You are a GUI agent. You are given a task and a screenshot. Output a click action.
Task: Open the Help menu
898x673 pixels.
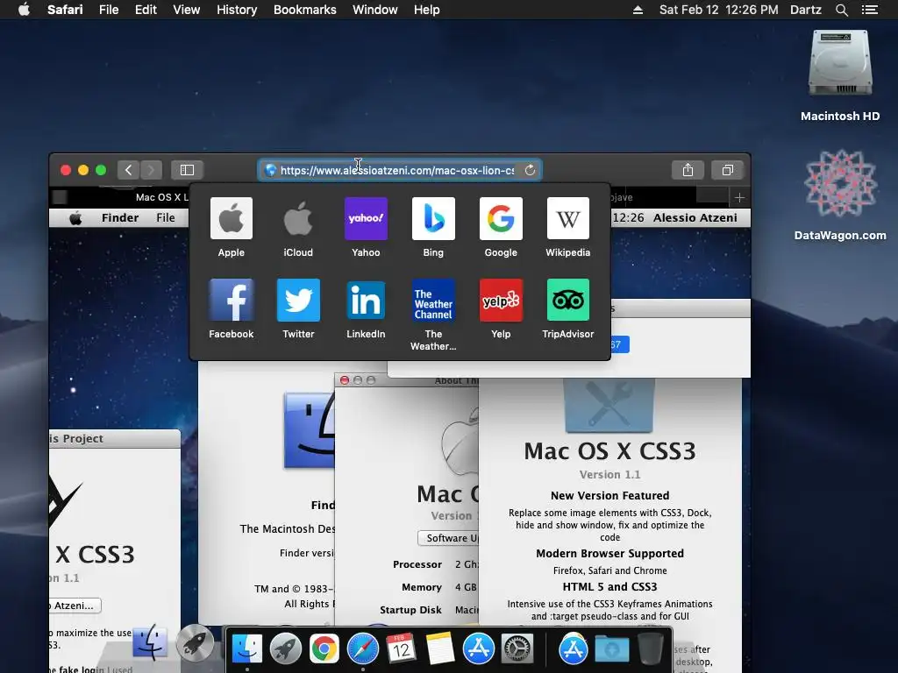427,10
